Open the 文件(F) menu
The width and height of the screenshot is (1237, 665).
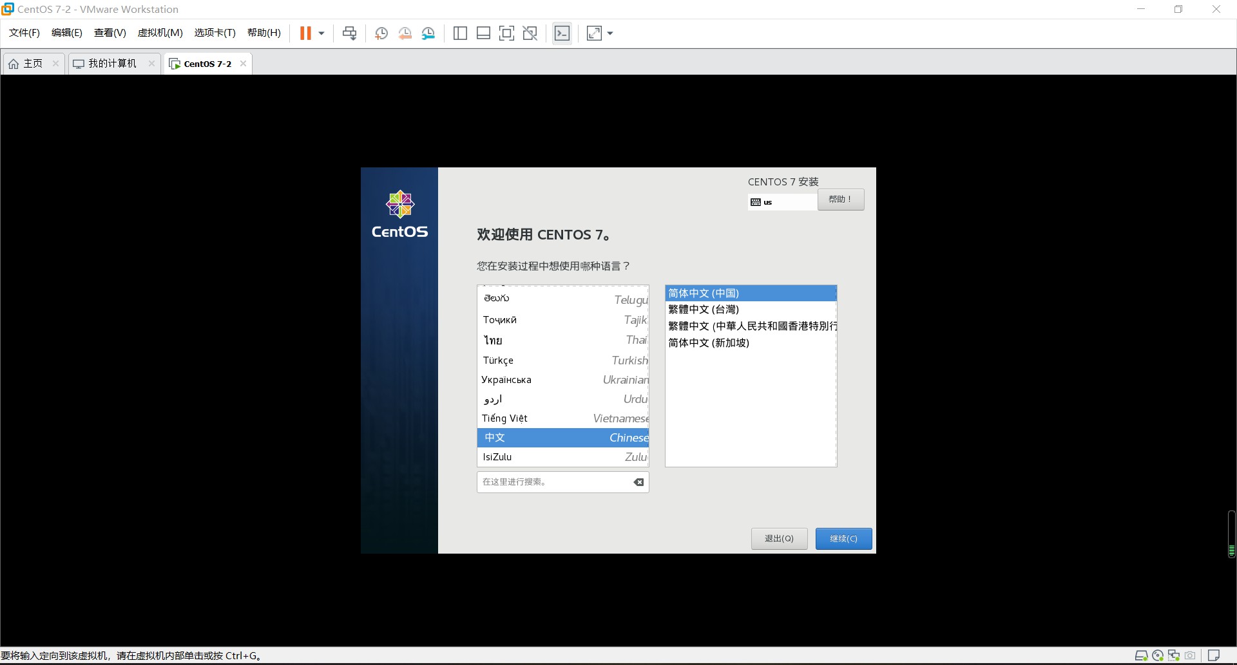24,33
